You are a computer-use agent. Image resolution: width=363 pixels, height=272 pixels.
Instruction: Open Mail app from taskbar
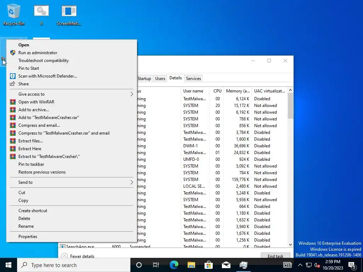(226, 265)
